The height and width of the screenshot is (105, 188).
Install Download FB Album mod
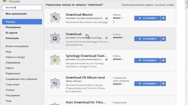tap(147, 84)
